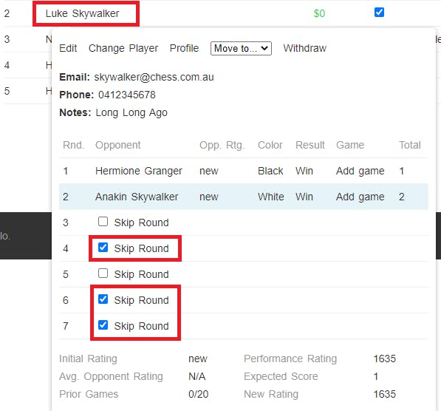
Task: Click the email skywalker@chess.com.au
Action: coord(154,77)
